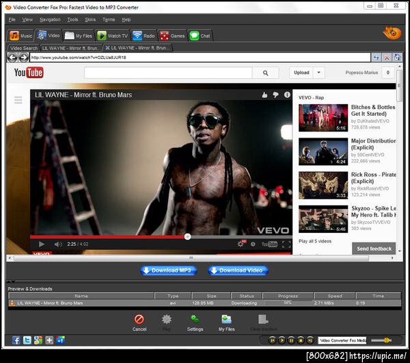Open the Games tab with dice icon
410x363 pixels.
click(x=172, y=36)
